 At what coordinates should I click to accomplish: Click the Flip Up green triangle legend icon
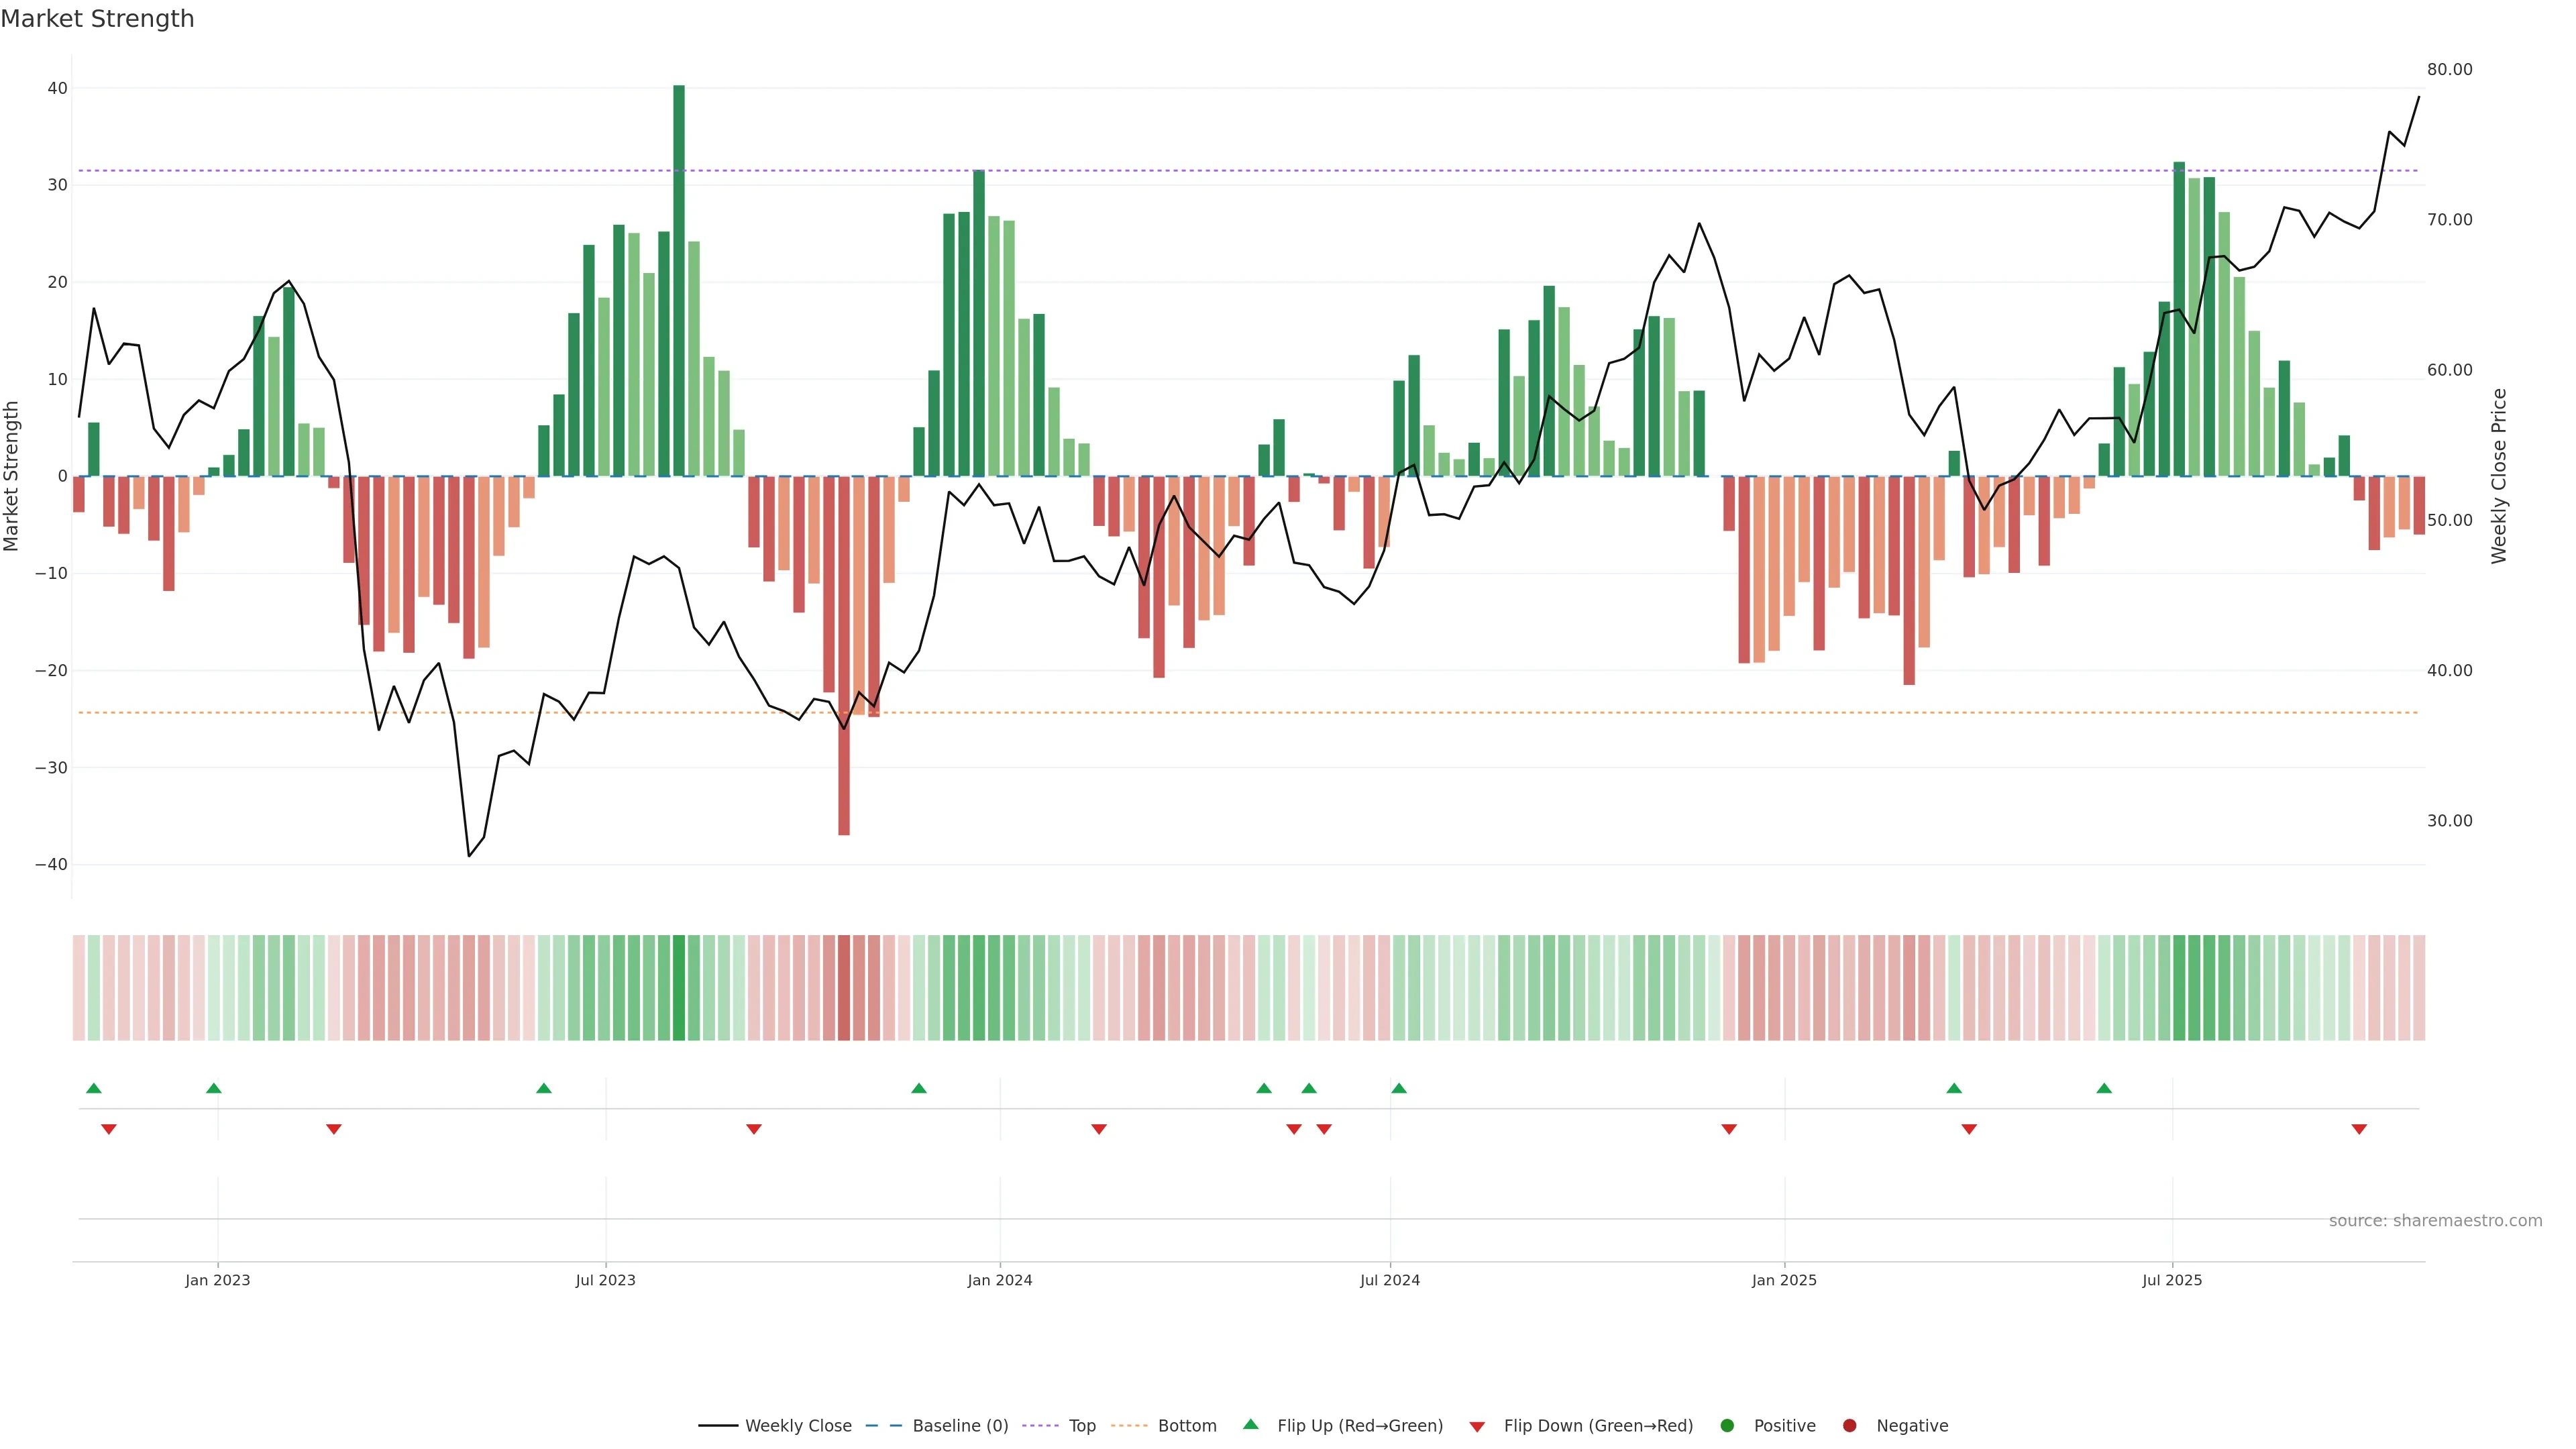(1250, 1424)
